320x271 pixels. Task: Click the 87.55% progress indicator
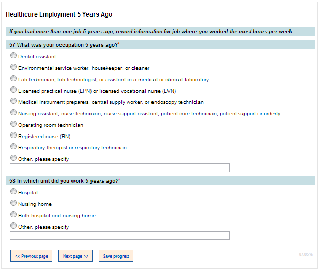(306, 254)
